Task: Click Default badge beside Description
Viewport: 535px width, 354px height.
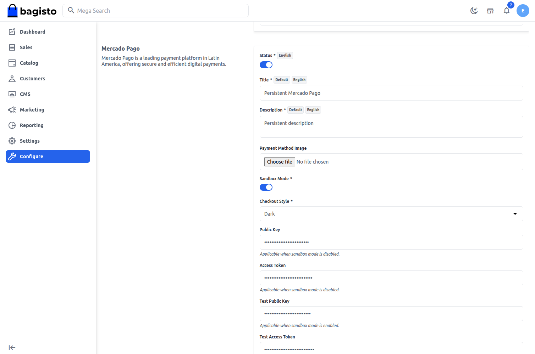Action: click(296, 110)
